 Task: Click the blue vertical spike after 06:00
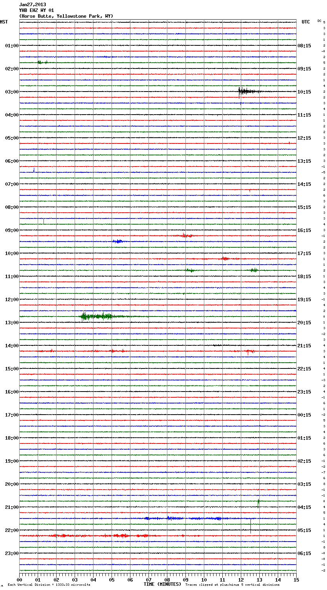tap(34, 170)
